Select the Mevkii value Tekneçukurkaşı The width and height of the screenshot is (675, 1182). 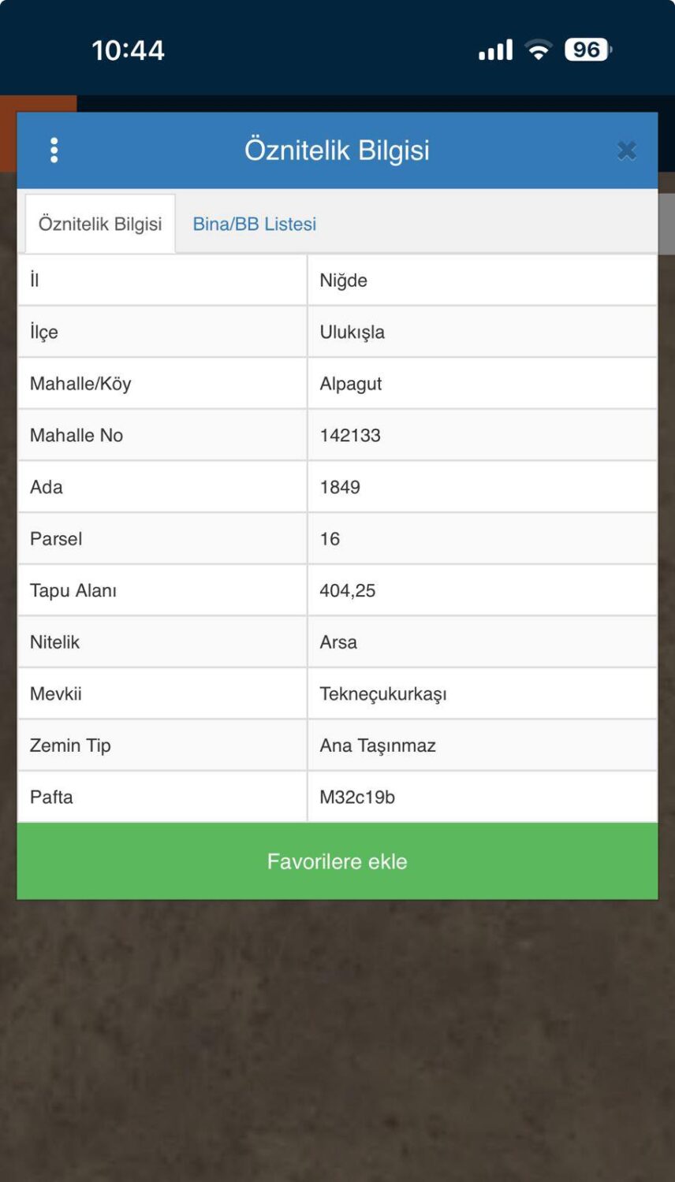tap(382, 694)
